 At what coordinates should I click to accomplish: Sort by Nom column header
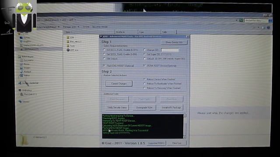coord(89,32)
